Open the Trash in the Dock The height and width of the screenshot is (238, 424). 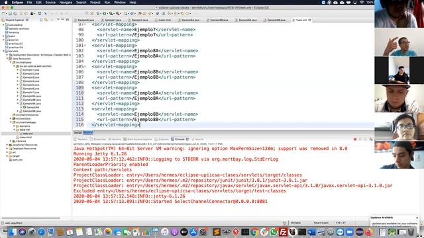click(411, 232)
